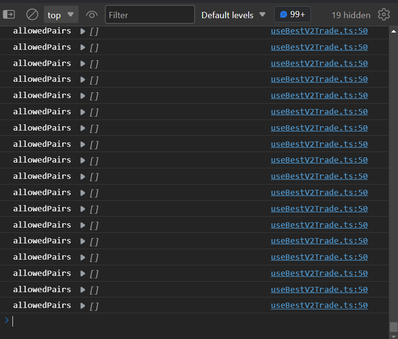Click the scrollbar down arrow

coord(393,336)
